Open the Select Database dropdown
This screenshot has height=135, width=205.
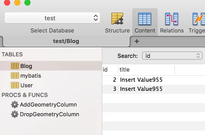[52, 18]
